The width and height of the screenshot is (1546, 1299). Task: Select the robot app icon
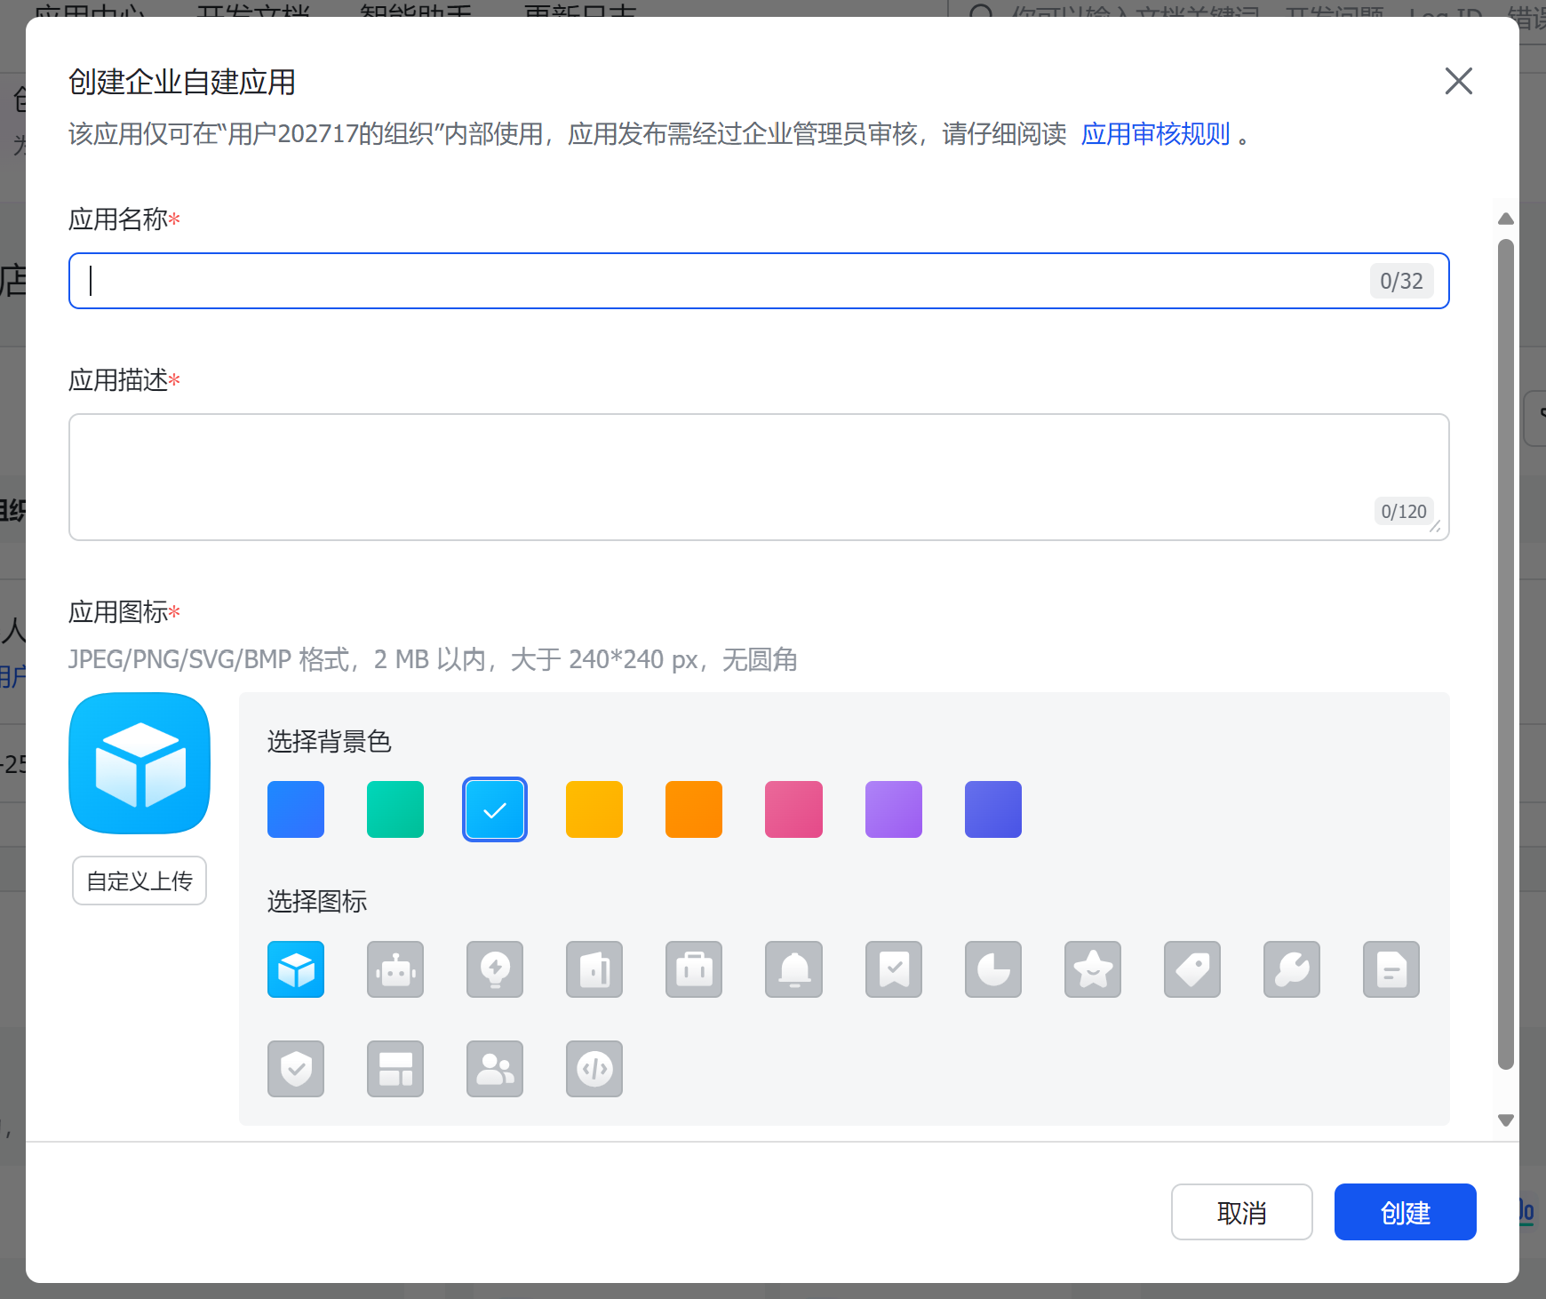(x=395, y=969)
